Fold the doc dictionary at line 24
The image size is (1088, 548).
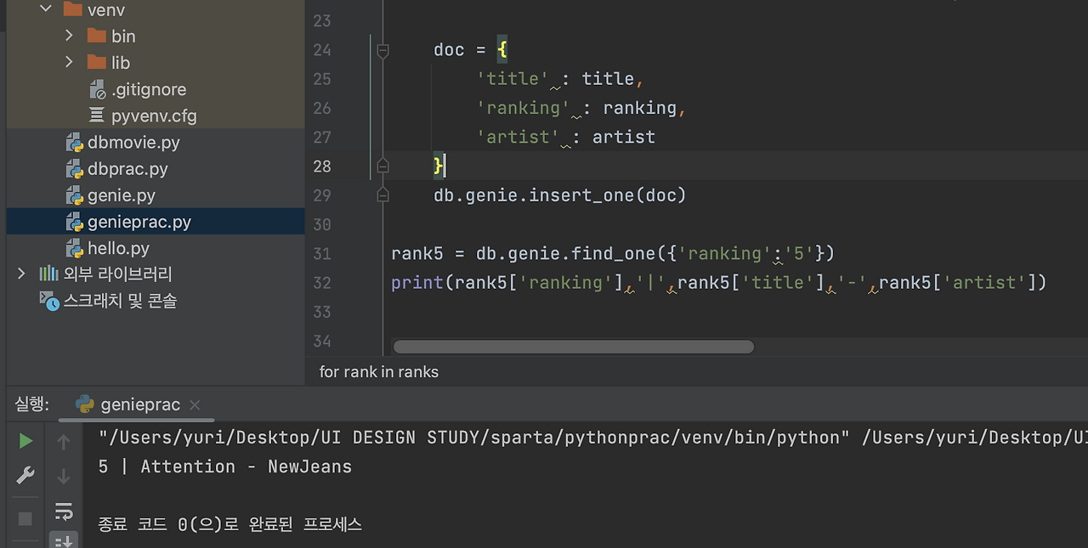click(x=382, y=50)
